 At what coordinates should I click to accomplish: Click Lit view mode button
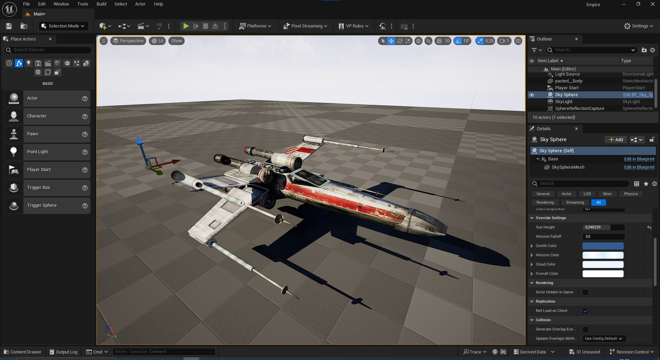157,41
